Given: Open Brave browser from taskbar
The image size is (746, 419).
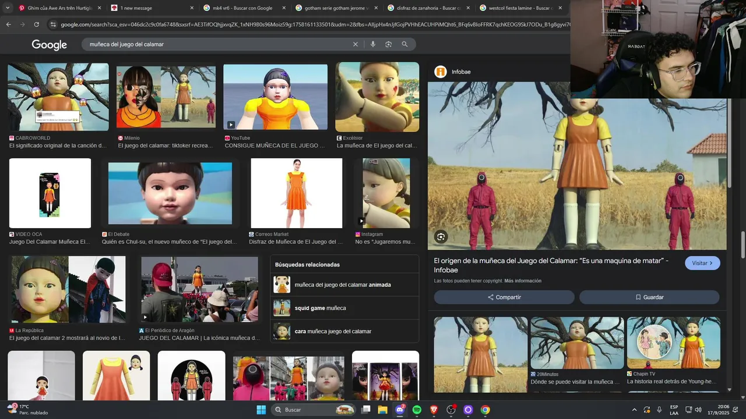Looking at the screenshot, I should [434, 410].
